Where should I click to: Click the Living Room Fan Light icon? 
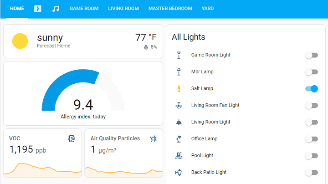(179, 105)
